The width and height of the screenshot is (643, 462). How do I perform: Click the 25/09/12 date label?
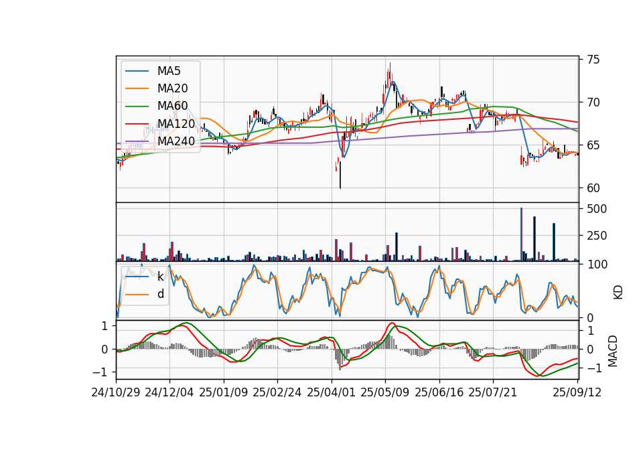tap(577, 392)
